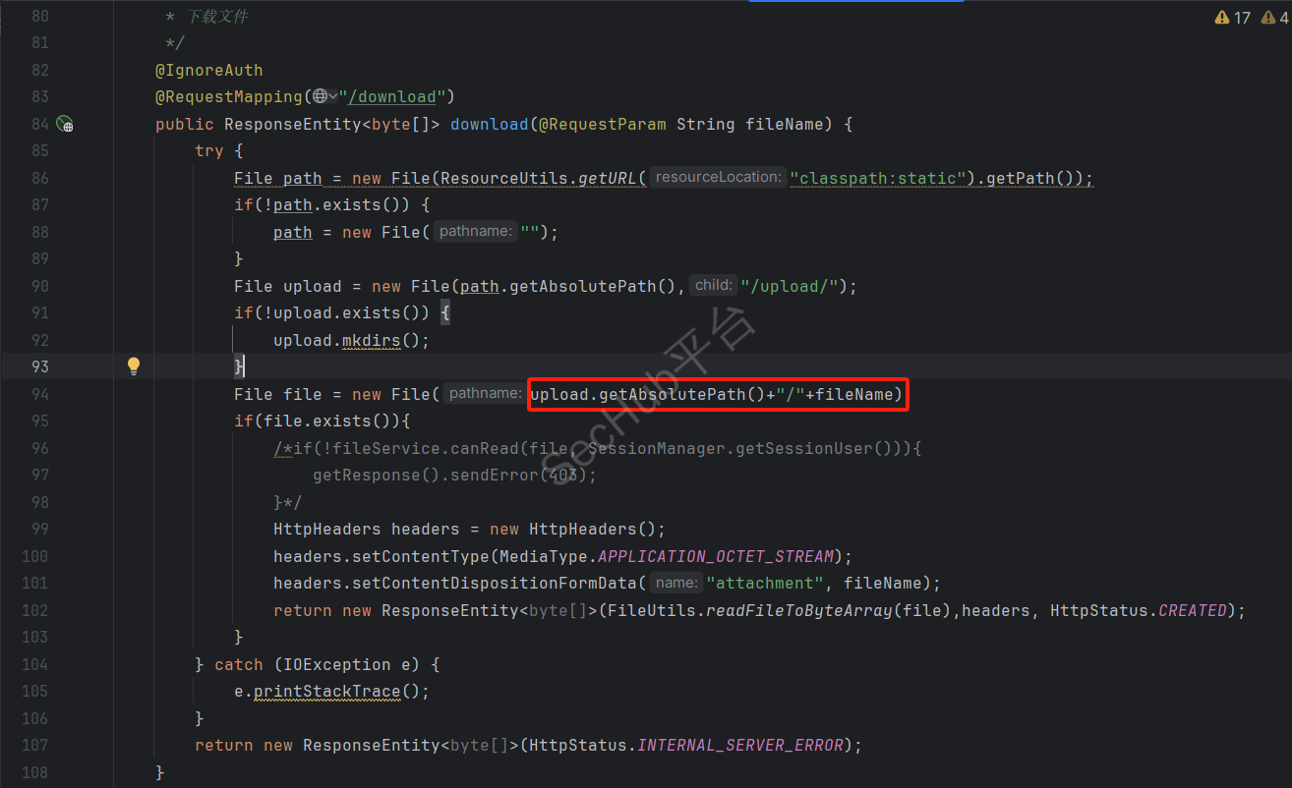Click the globe icon in @RequestMapping
Viewport: 1292px width, 788px height.
320,96
